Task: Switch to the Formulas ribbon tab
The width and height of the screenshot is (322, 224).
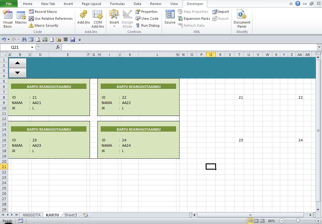Action: pos(117,4)
